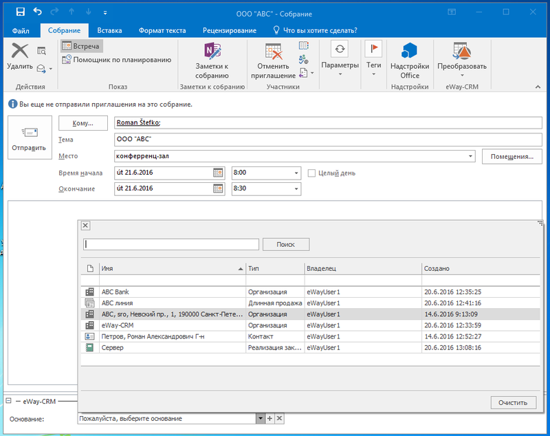Open Надстройки Office add-ins
This screenshot has height=436, width=550.
point(410,61)
